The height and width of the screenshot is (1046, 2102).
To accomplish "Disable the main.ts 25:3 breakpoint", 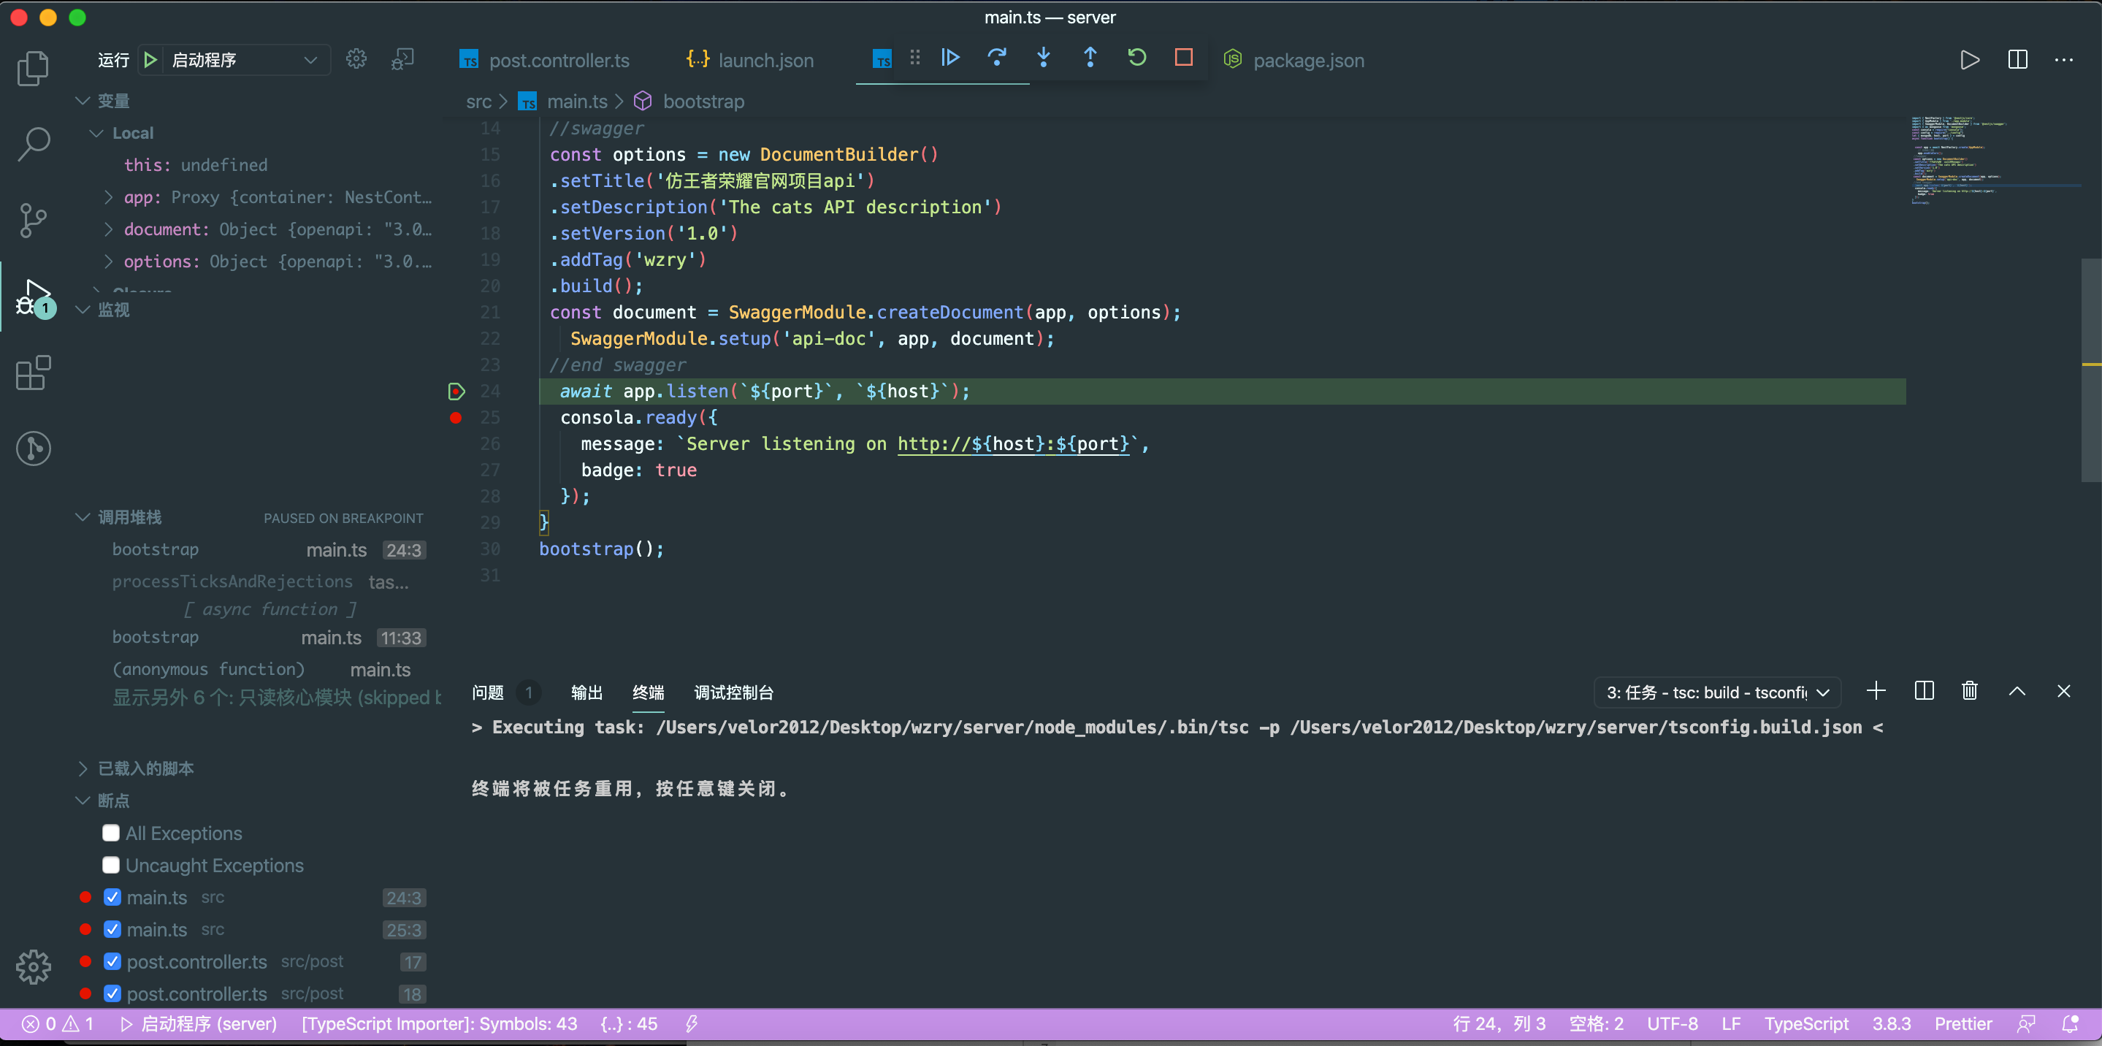I will coord(112,929).
